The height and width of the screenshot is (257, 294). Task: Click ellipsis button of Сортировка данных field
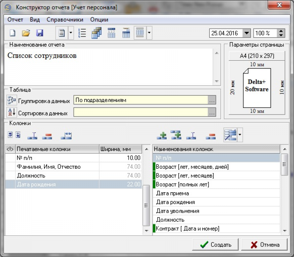point(212,112)
